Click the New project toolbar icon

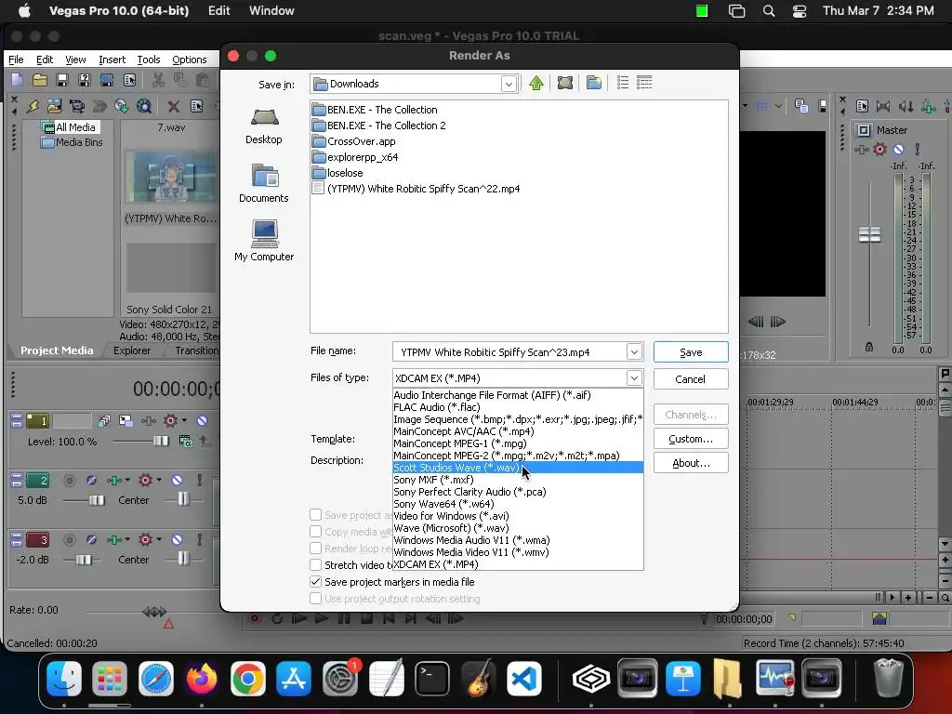point(17,80)
